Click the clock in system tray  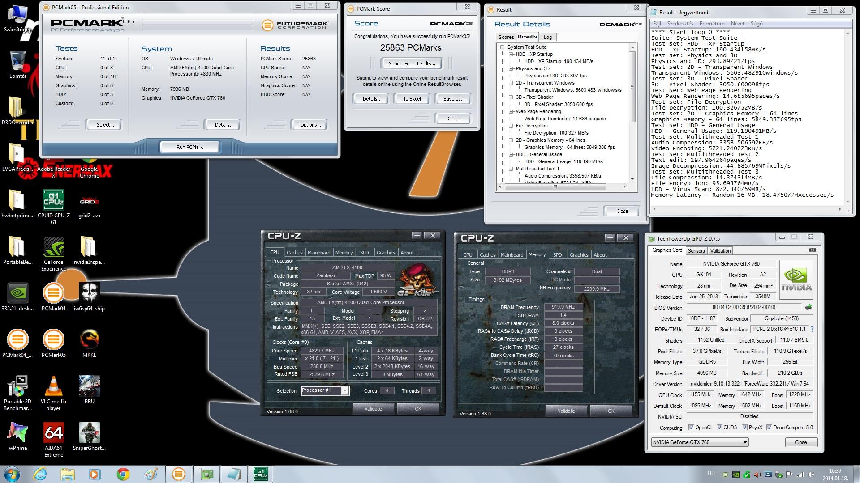point(834,475)
